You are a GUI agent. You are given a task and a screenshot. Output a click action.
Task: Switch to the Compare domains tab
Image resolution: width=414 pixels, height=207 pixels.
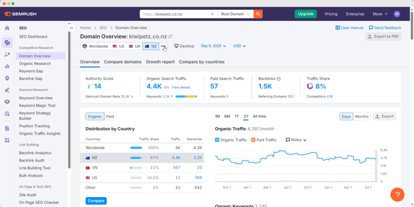(x=123, y=62)
